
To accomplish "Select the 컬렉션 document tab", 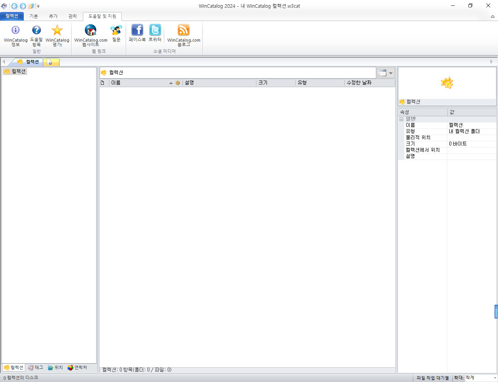I will 29,62.
